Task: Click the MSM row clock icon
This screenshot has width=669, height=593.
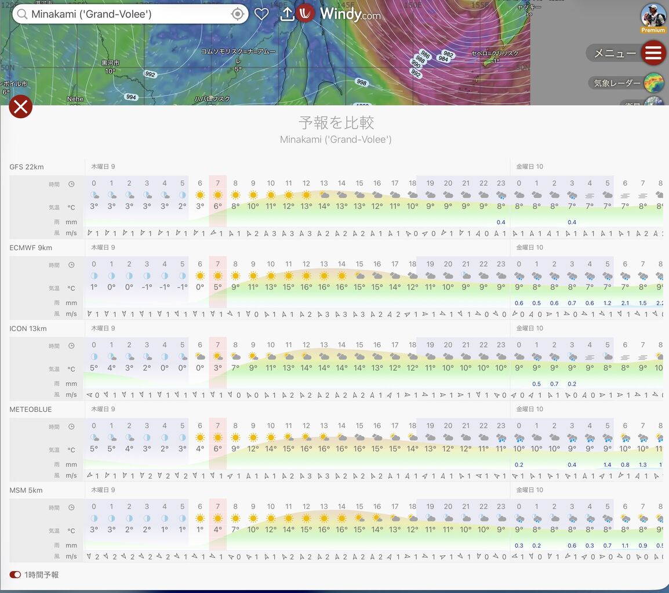Action: [x=71, y=508]
